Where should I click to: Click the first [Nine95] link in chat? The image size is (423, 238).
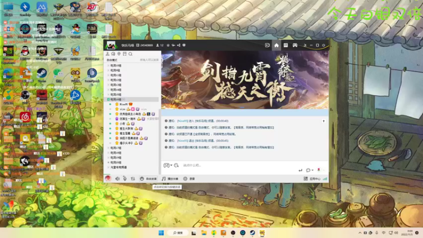click(x=182, y=121)
